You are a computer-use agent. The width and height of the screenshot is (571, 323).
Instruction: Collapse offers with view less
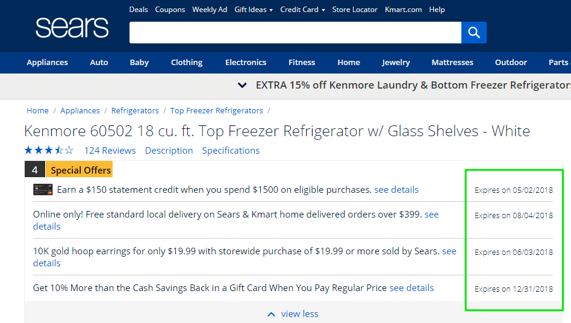293,314
